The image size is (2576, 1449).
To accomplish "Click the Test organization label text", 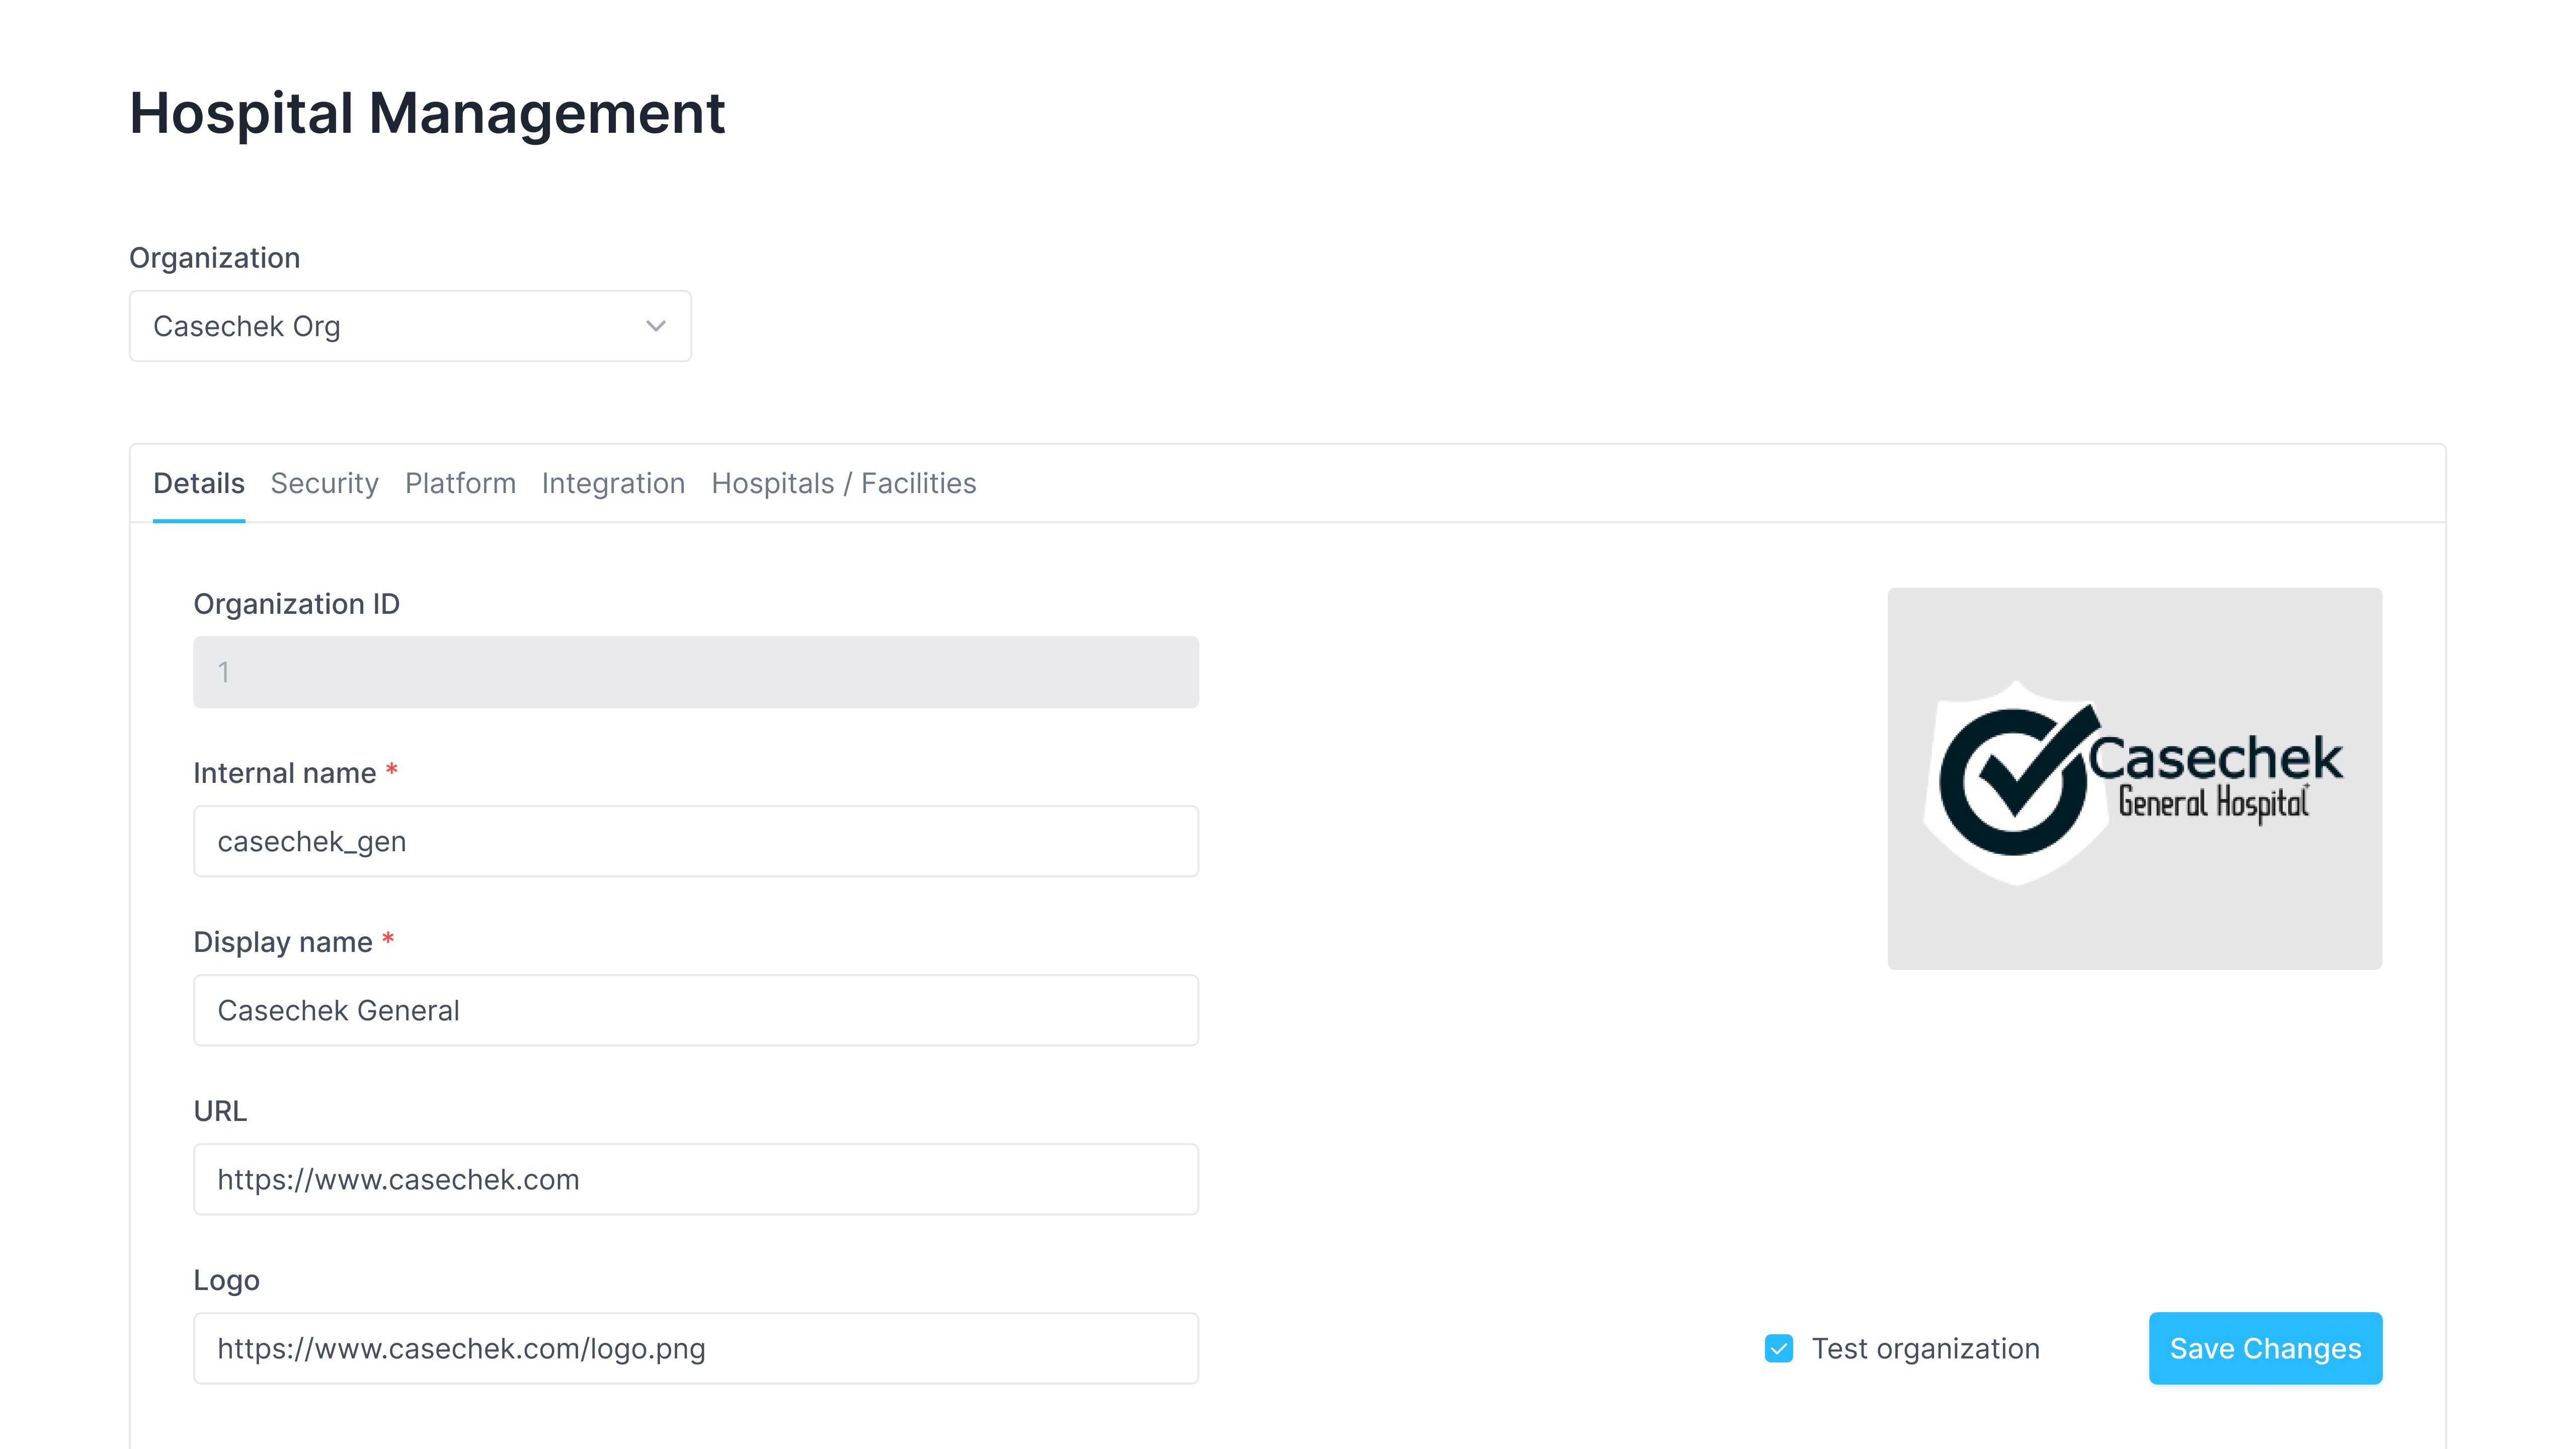I will point(1925,1349).
